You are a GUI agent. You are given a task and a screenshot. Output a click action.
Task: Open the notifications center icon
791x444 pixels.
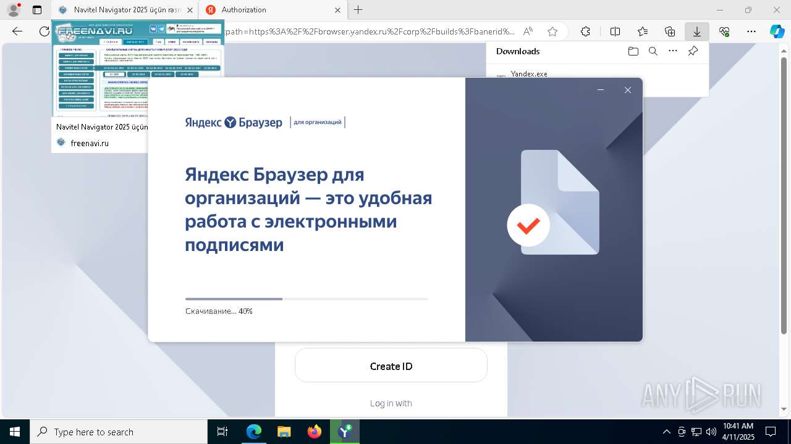(771, 432)
